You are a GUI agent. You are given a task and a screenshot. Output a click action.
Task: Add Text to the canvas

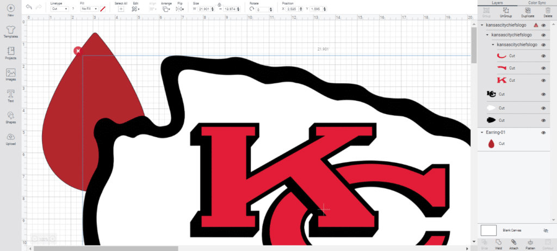[11, 96]
